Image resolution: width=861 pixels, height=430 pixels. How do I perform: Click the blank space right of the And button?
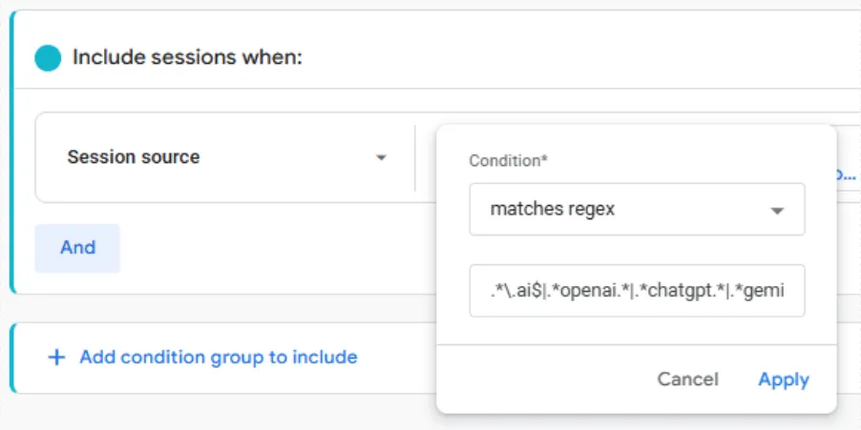[267, 248]
